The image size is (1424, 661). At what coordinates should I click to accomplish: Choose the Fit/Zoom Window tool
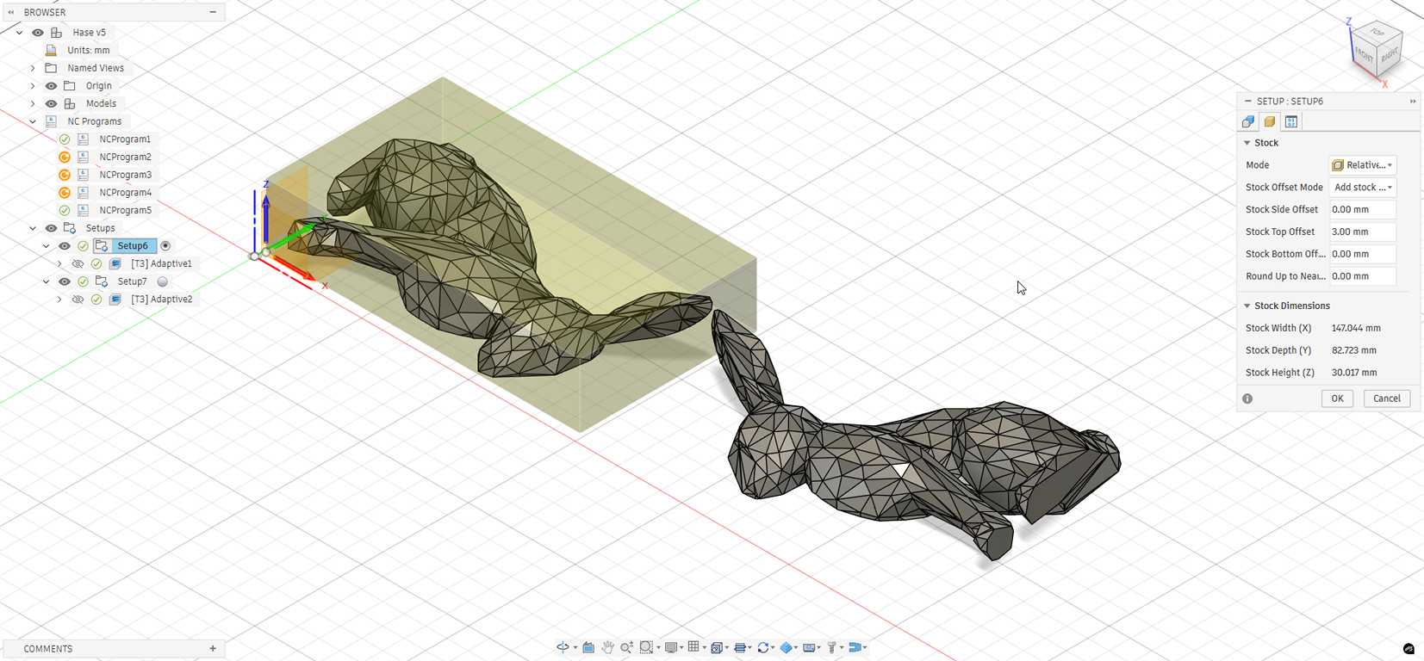coord(646,647)
